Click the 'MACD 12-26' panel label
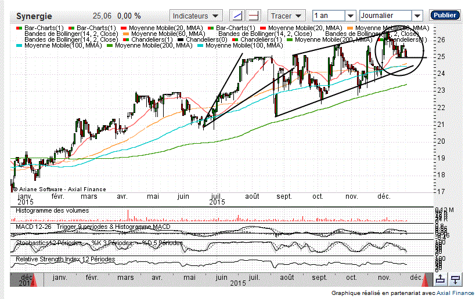The width and height of the screenshot is (476, 299). point(34,227)
